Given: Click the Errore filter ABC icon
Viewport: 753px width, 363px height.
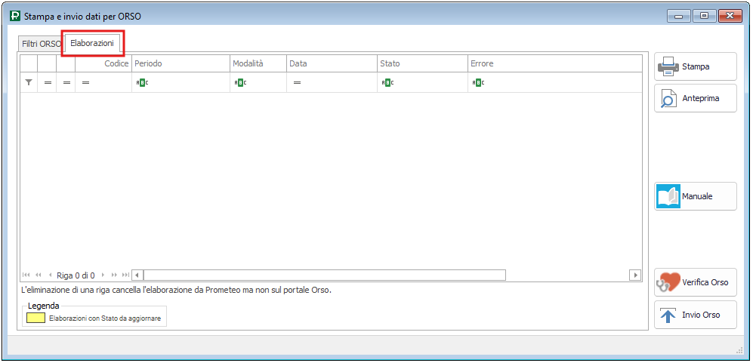Looking at the screenshot, I should coord(478,82).
